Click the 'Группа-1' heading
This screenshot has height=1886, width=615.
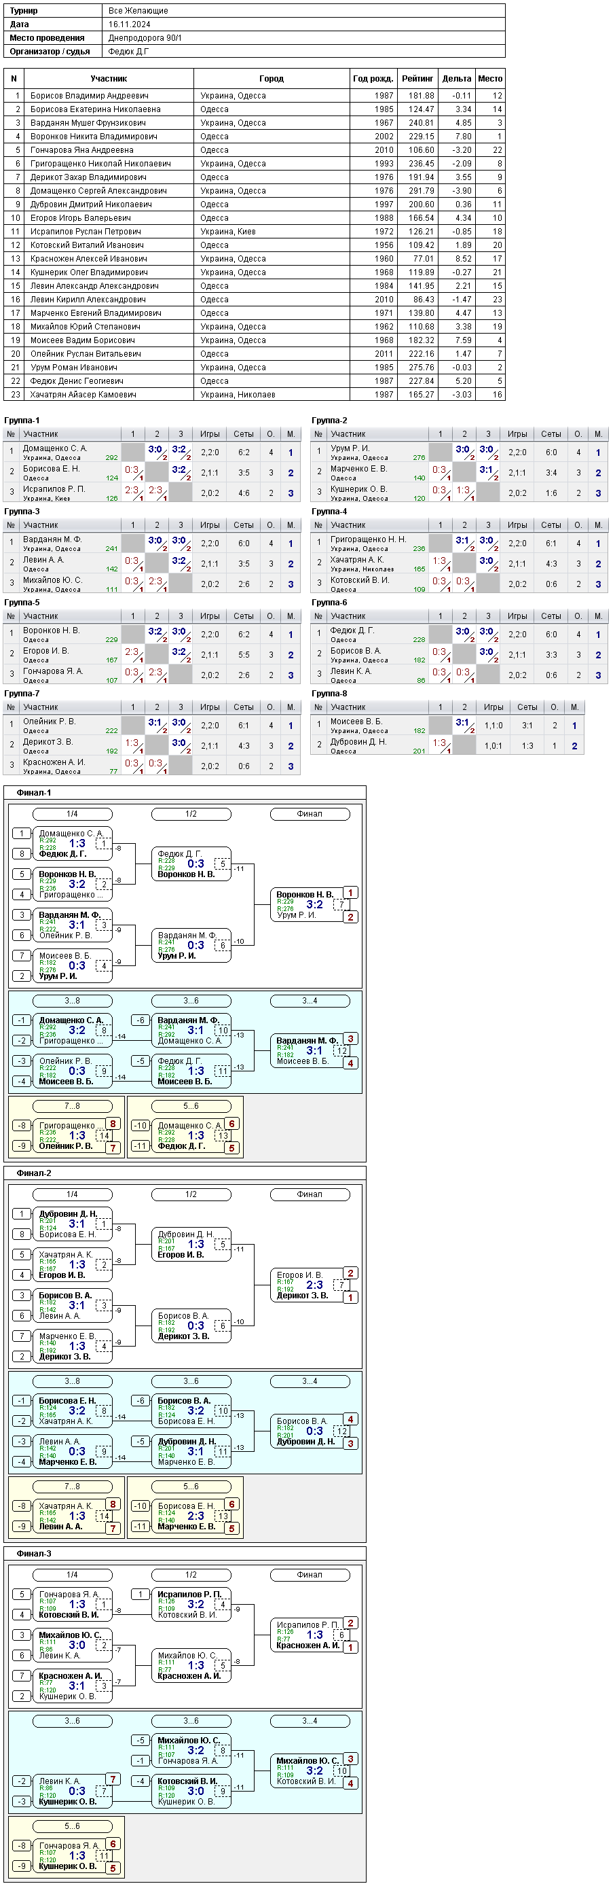(22, 421)
